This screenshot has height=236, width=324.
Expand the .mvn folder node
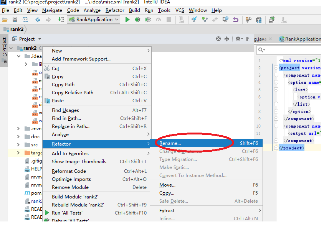click(18, 129)
